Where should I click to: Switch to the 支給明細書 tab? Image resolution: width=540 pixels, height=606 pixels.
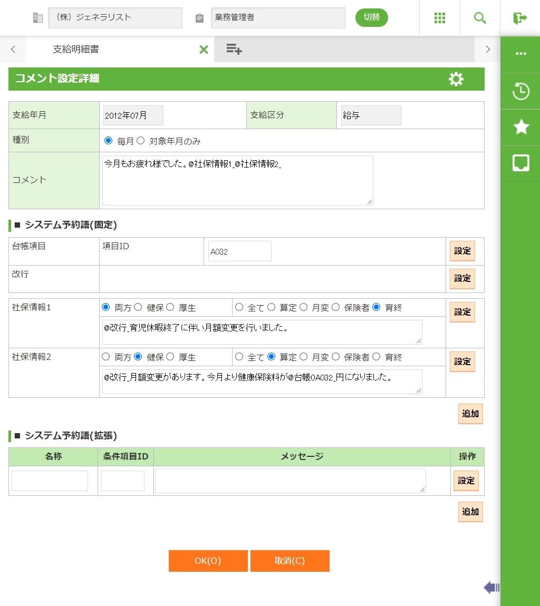76,50
